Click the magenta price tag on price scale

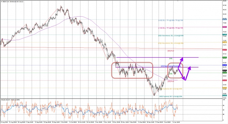coord(225,27)
